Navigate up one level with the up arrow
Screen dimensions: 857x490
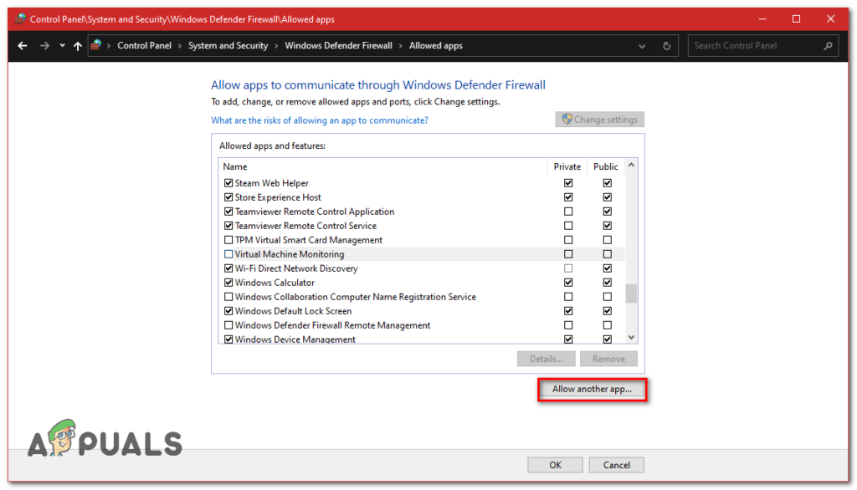click(77, 45)
